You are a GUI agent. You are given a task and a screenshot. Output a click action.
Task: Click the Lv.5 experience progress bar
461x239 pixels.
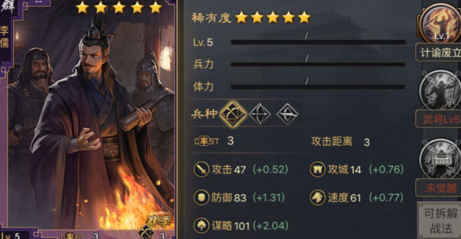tap(318, 42)
